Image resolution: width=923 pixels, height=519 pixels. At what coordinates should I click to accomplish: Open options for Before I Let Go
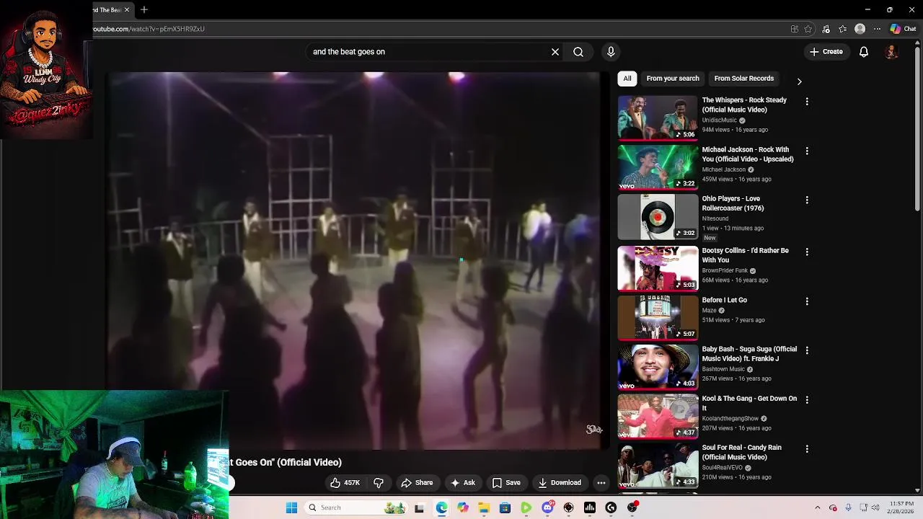(x=807, y=301)
